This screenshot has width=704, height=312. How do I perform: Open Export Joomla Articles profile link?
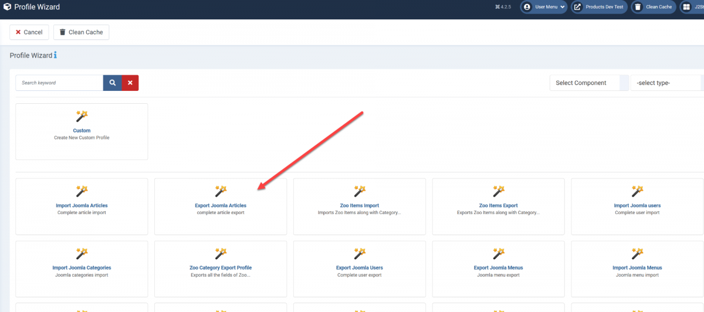point(221,206)
